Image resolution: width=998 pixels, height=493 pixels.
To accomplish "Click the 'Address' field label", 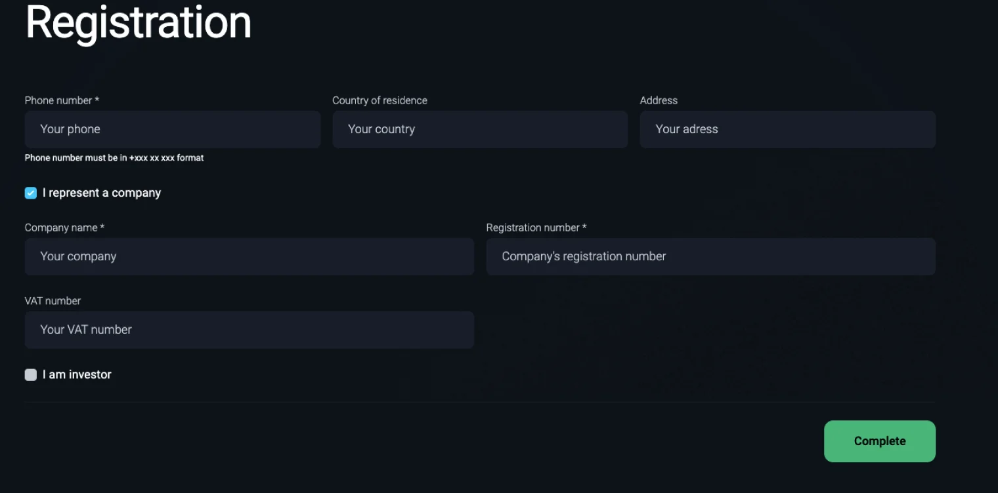I will click(x=659, y=100).
